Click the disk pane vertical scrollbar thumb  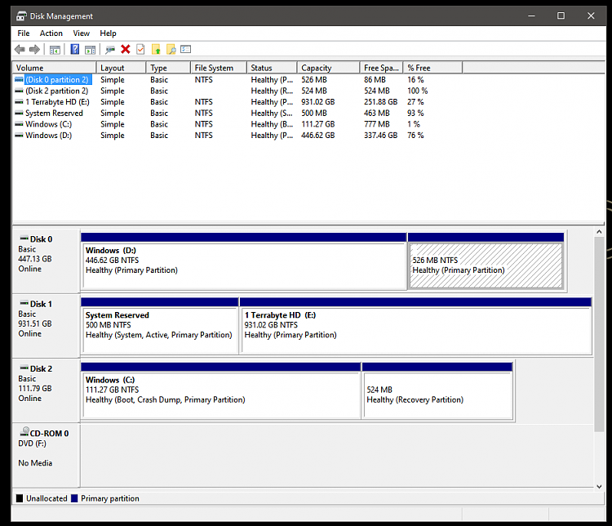(x=599, y=335)
